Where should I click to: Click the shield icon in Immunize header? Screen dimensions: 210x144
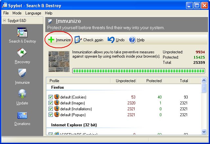coord(50,21)
